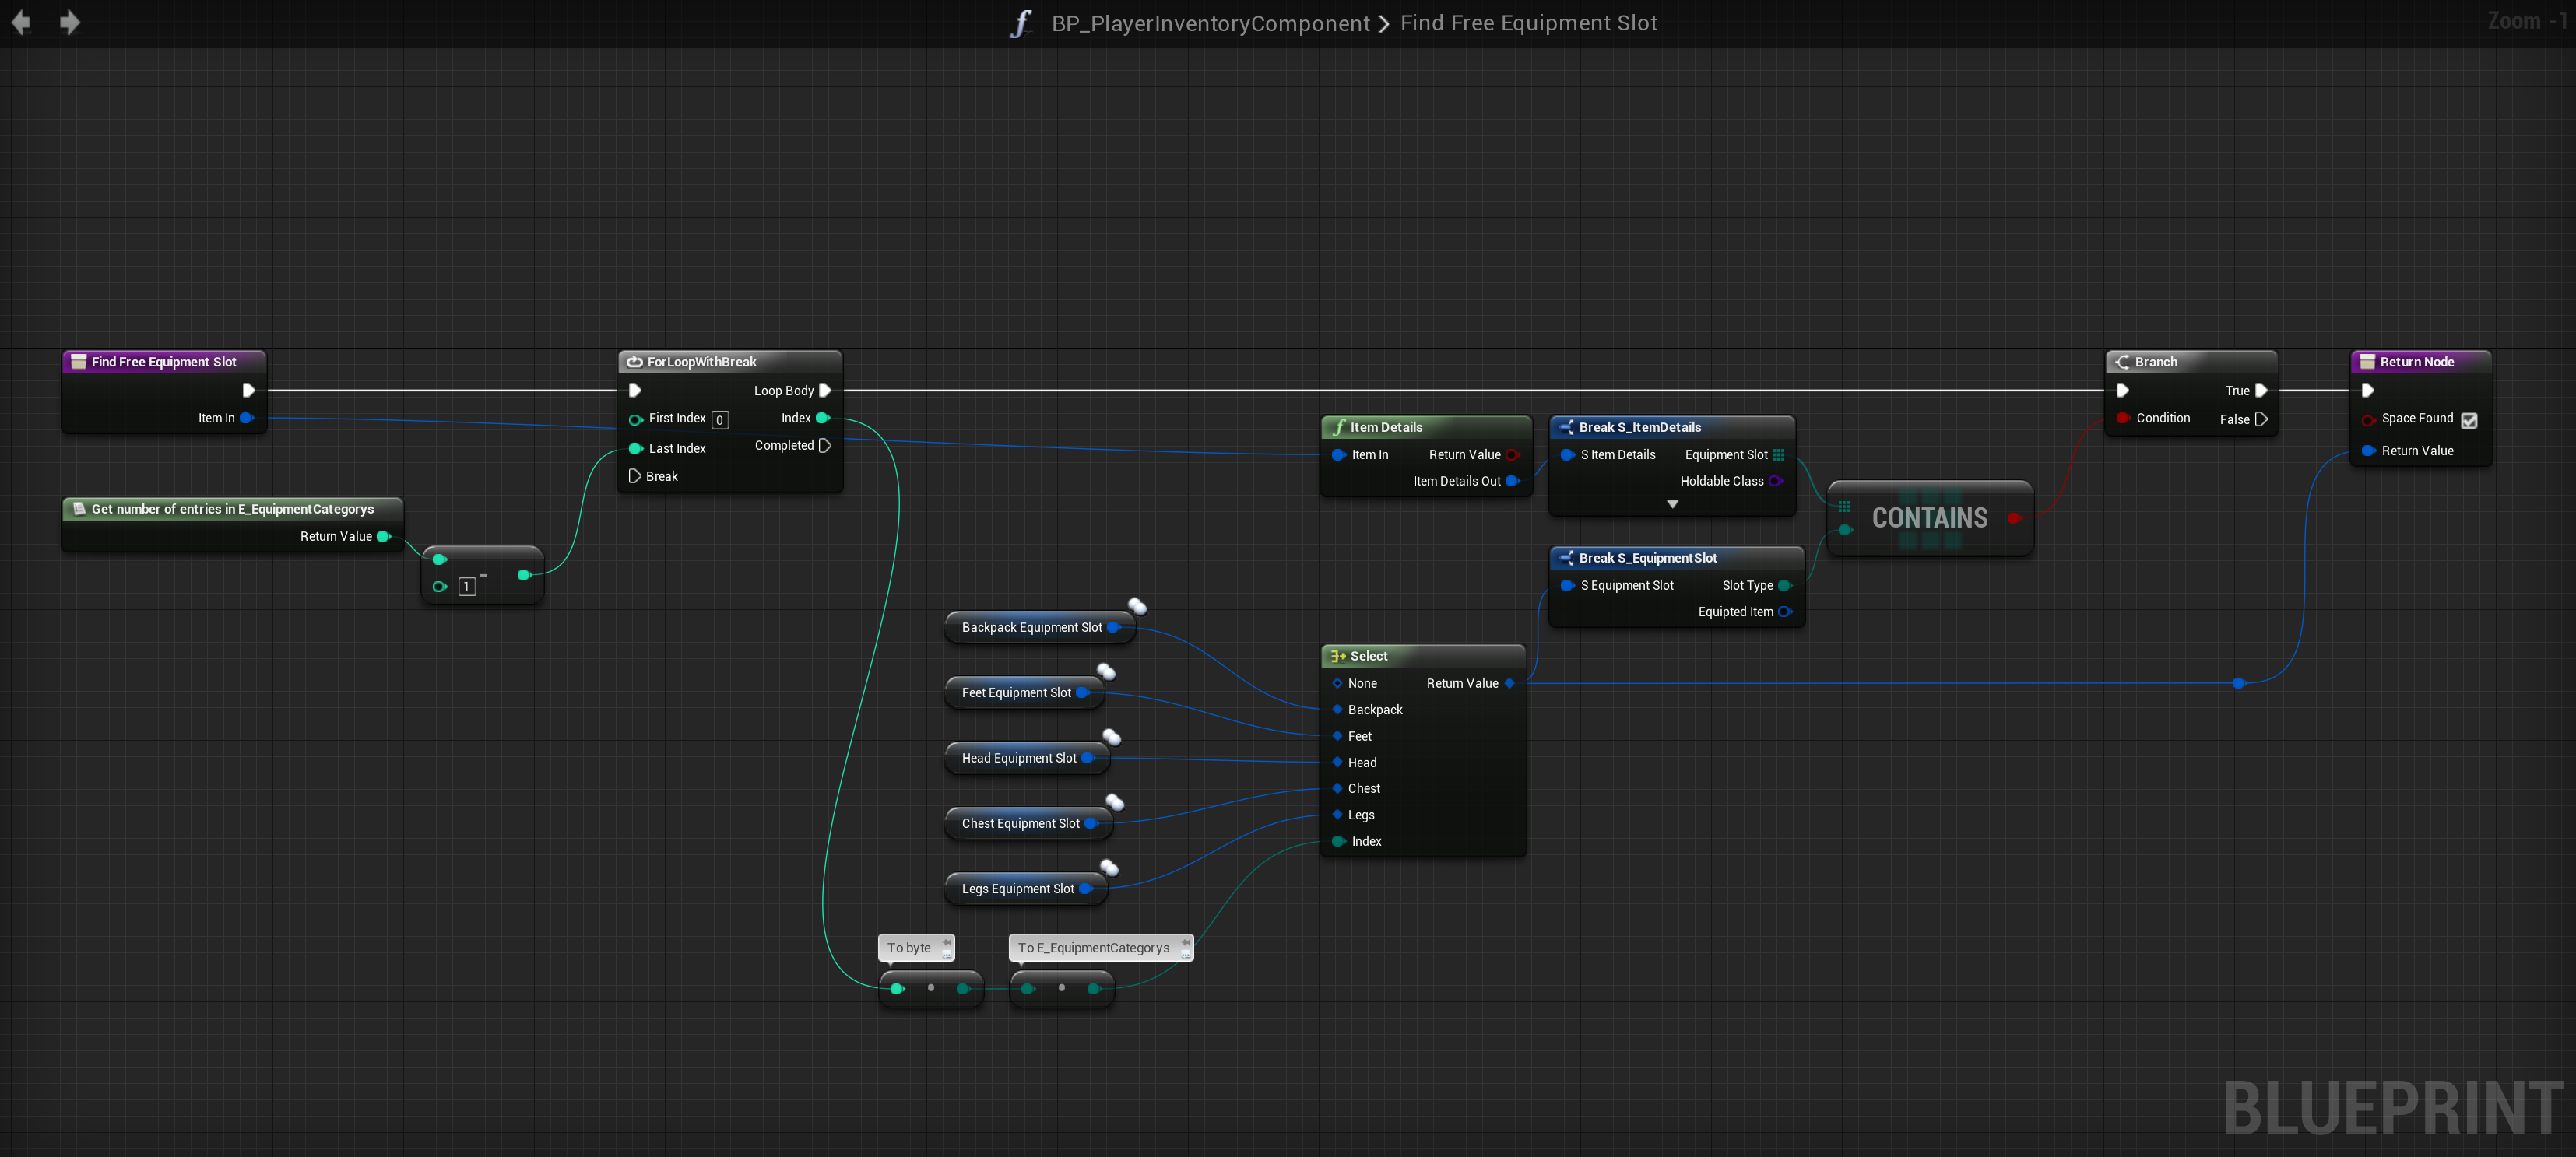Toggle the Space Found checkbox
2576x1157 pixels.
pyautogui.click(x=2469, y=421)
